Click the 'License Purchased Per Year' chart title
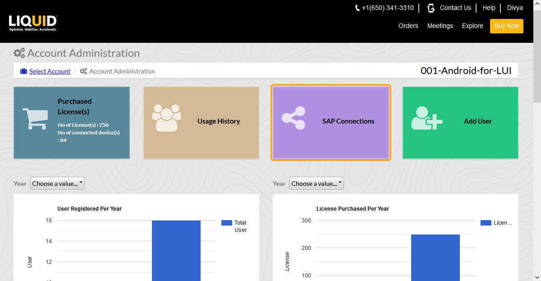 tap(353, 209)
